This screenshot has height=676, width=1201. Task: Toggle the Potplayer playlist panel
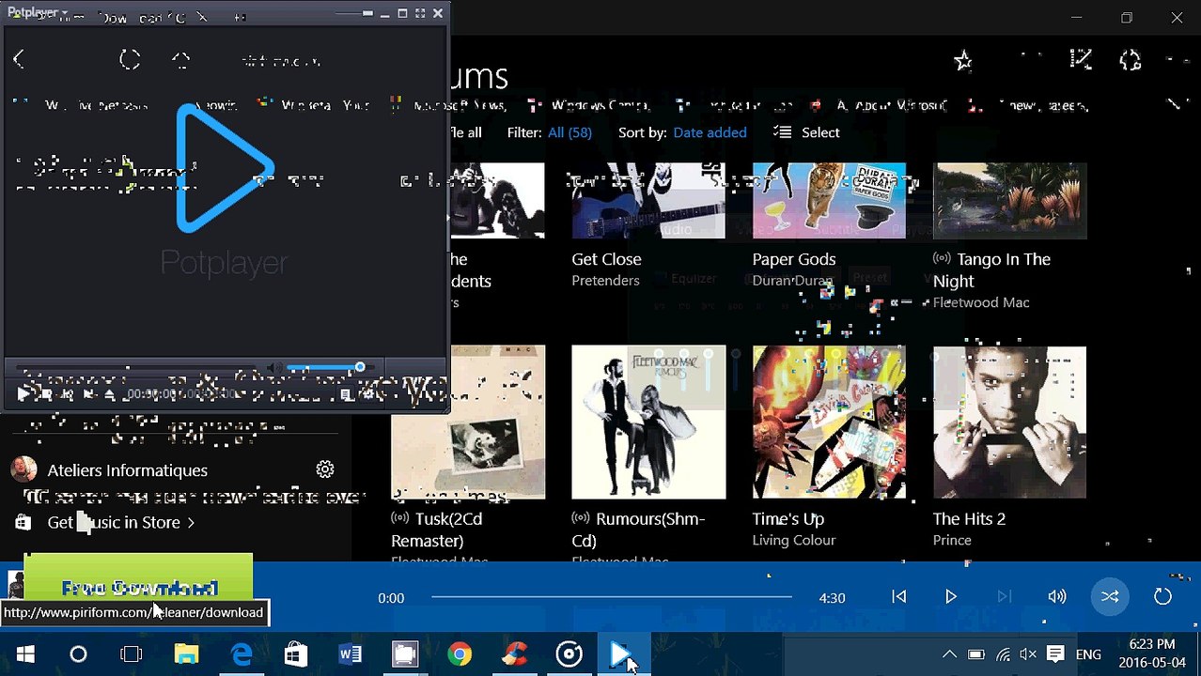click(347, 394)
